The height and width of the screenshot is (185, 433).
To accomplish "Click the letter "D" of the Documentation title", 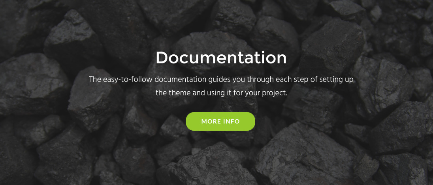I will click(x=162, y=58).
